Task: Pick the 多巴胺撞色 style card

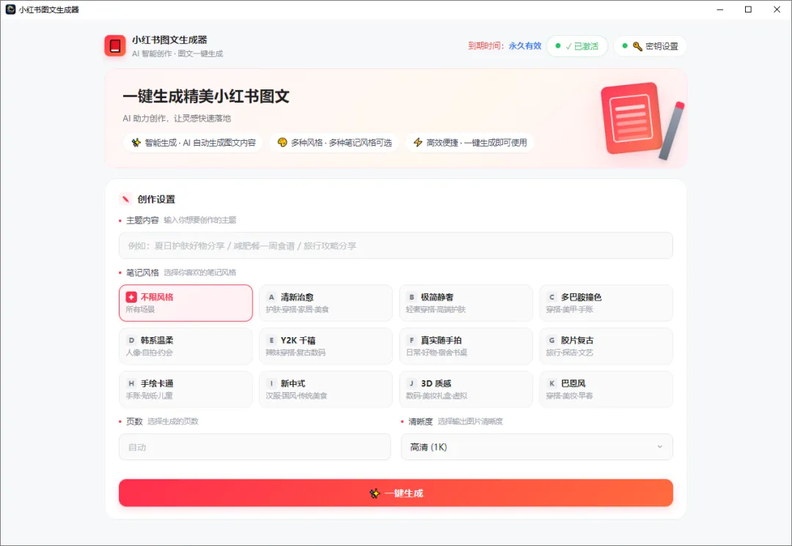Action: pyautogui.click(x=606, y=303)
